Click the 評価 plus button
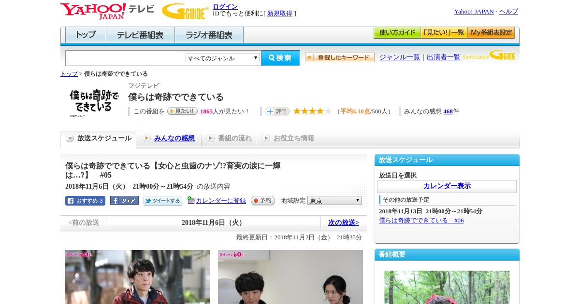This screenshot has width=580, height=304. (277, 111)
